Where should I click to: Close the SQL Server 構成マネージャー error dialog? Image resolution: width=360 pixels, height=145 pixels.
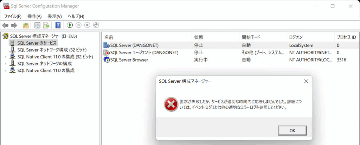pos(306,81)
